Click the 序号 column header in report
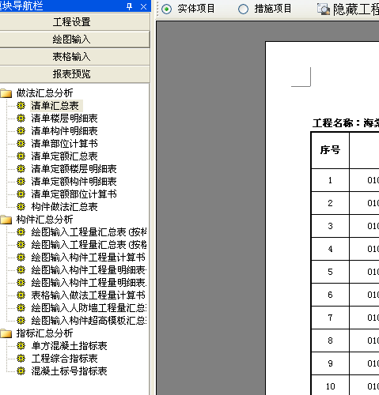379x395 pixels. (x=330, y=150)
